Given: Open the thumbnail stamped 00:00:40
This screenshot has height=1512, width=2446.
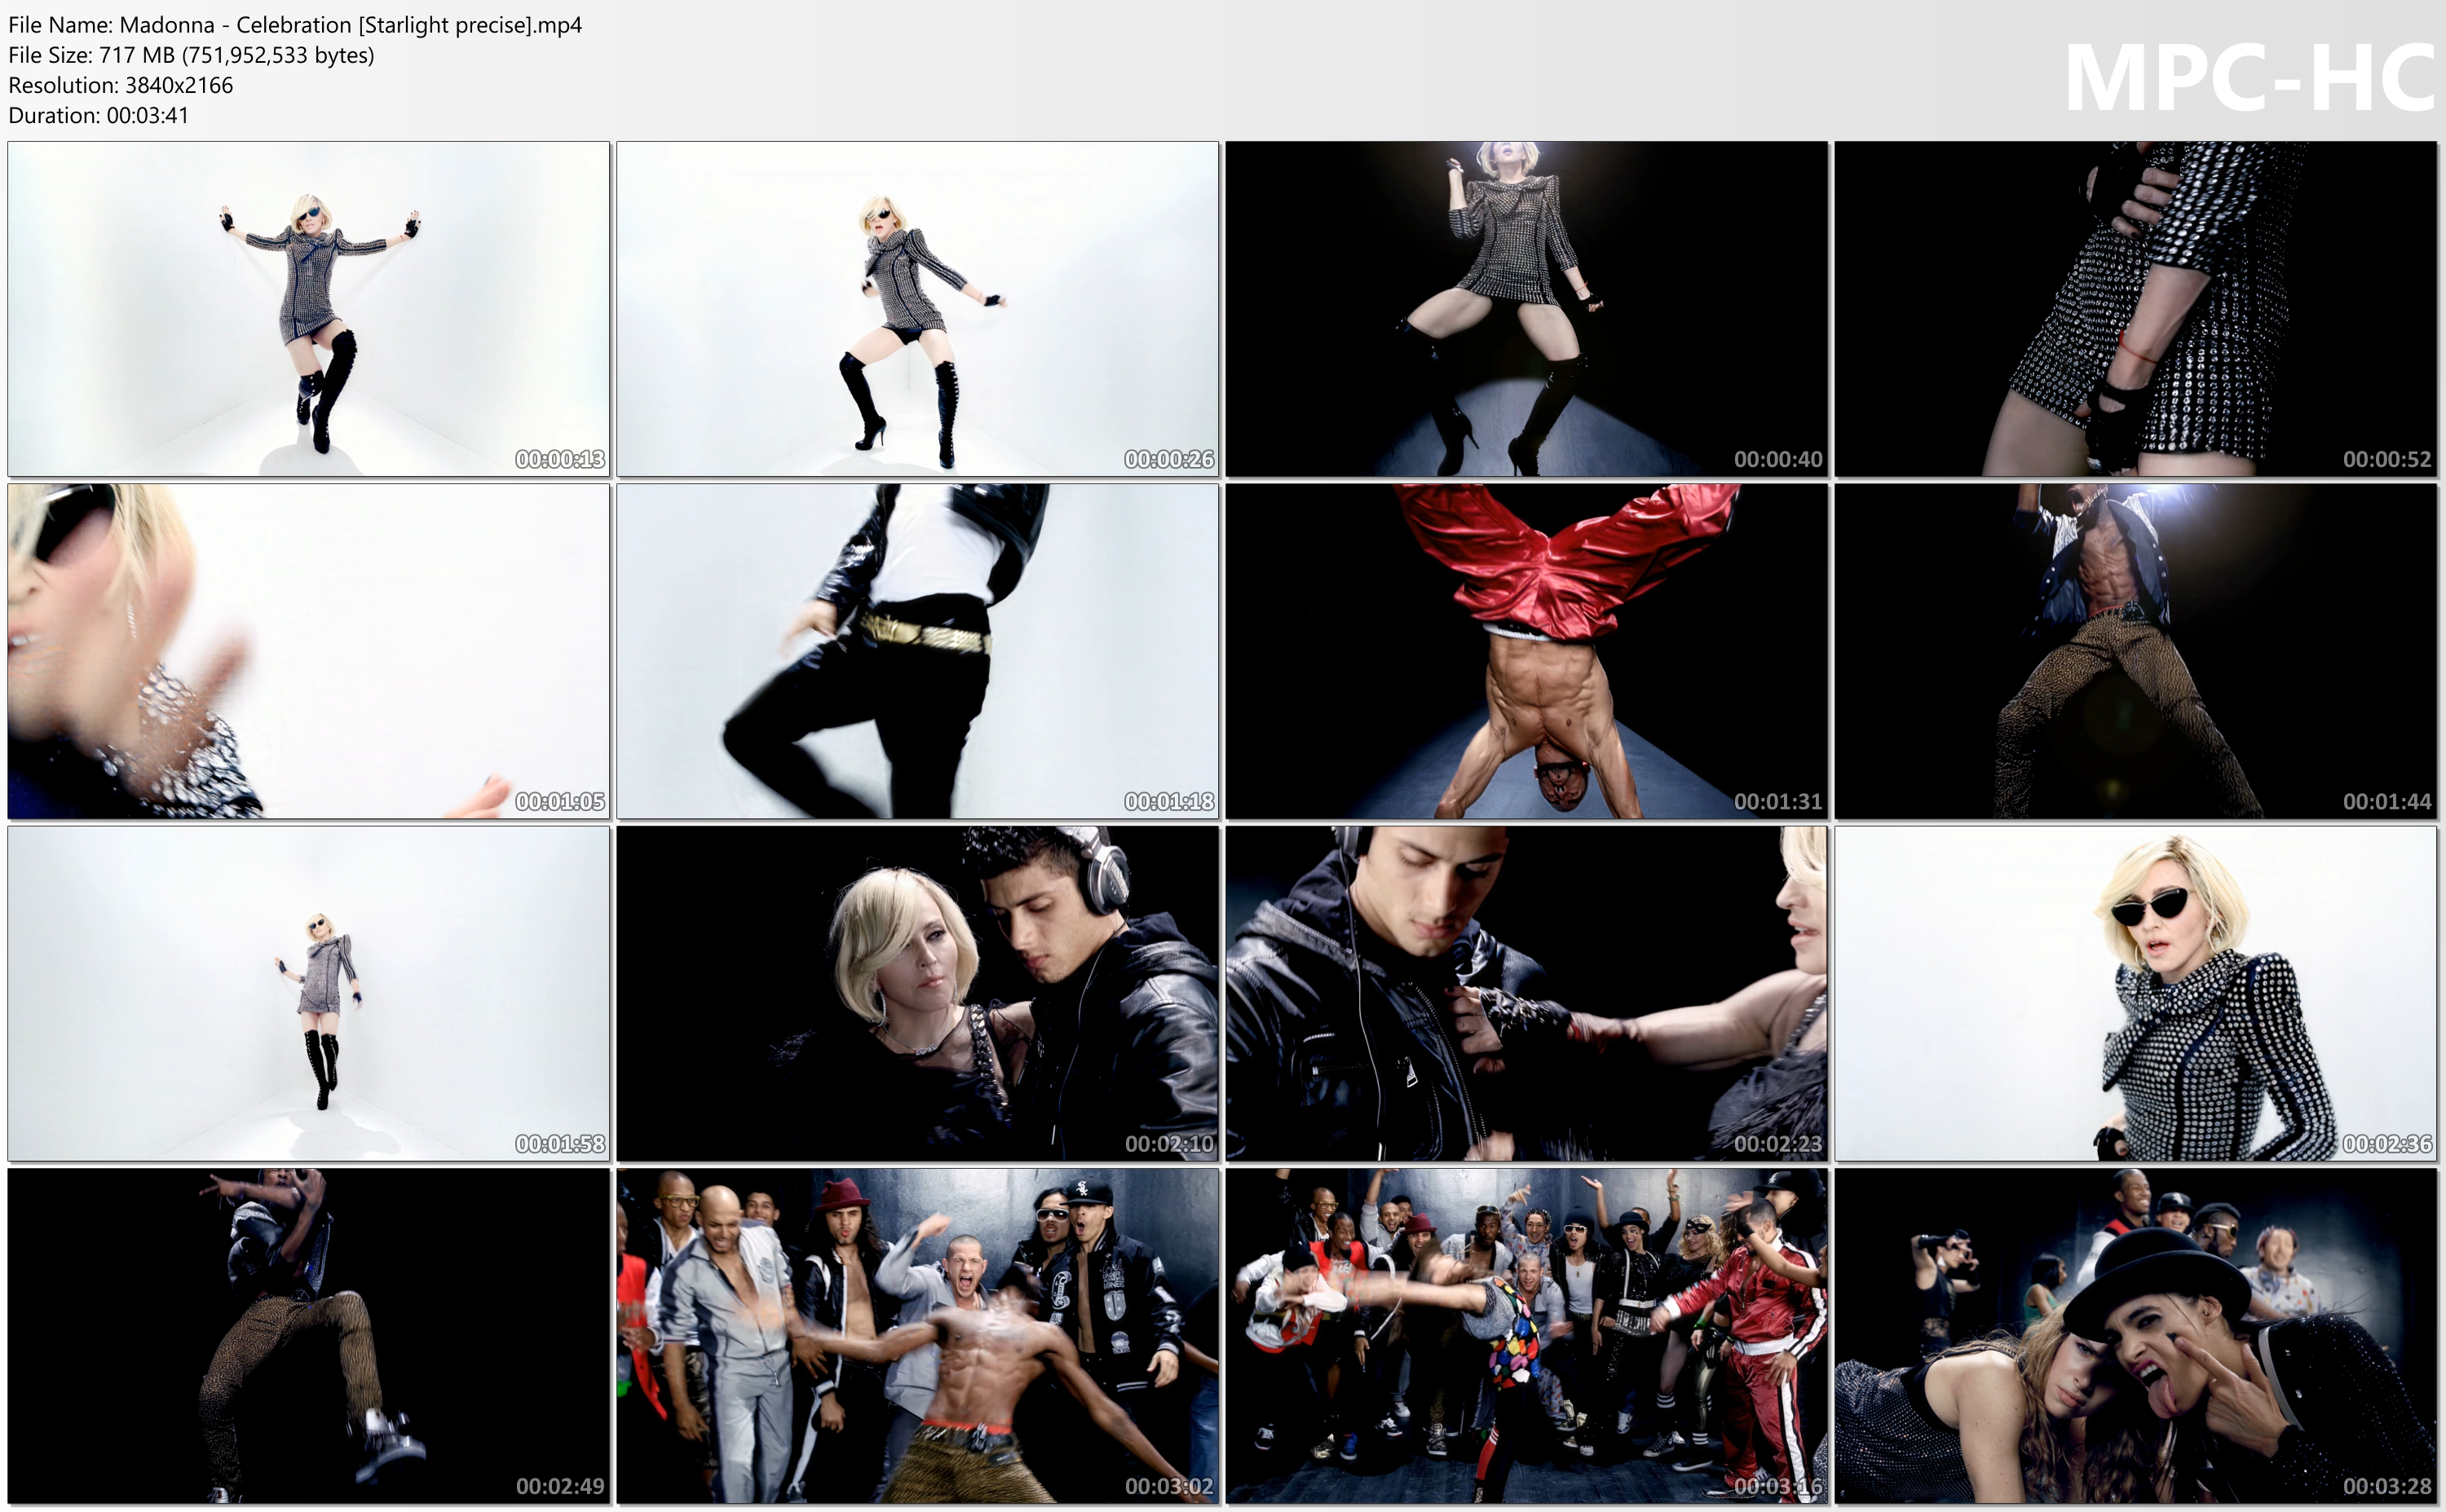Looking at the screenshot, I should pyautogui.click(x=1527, y=309).
